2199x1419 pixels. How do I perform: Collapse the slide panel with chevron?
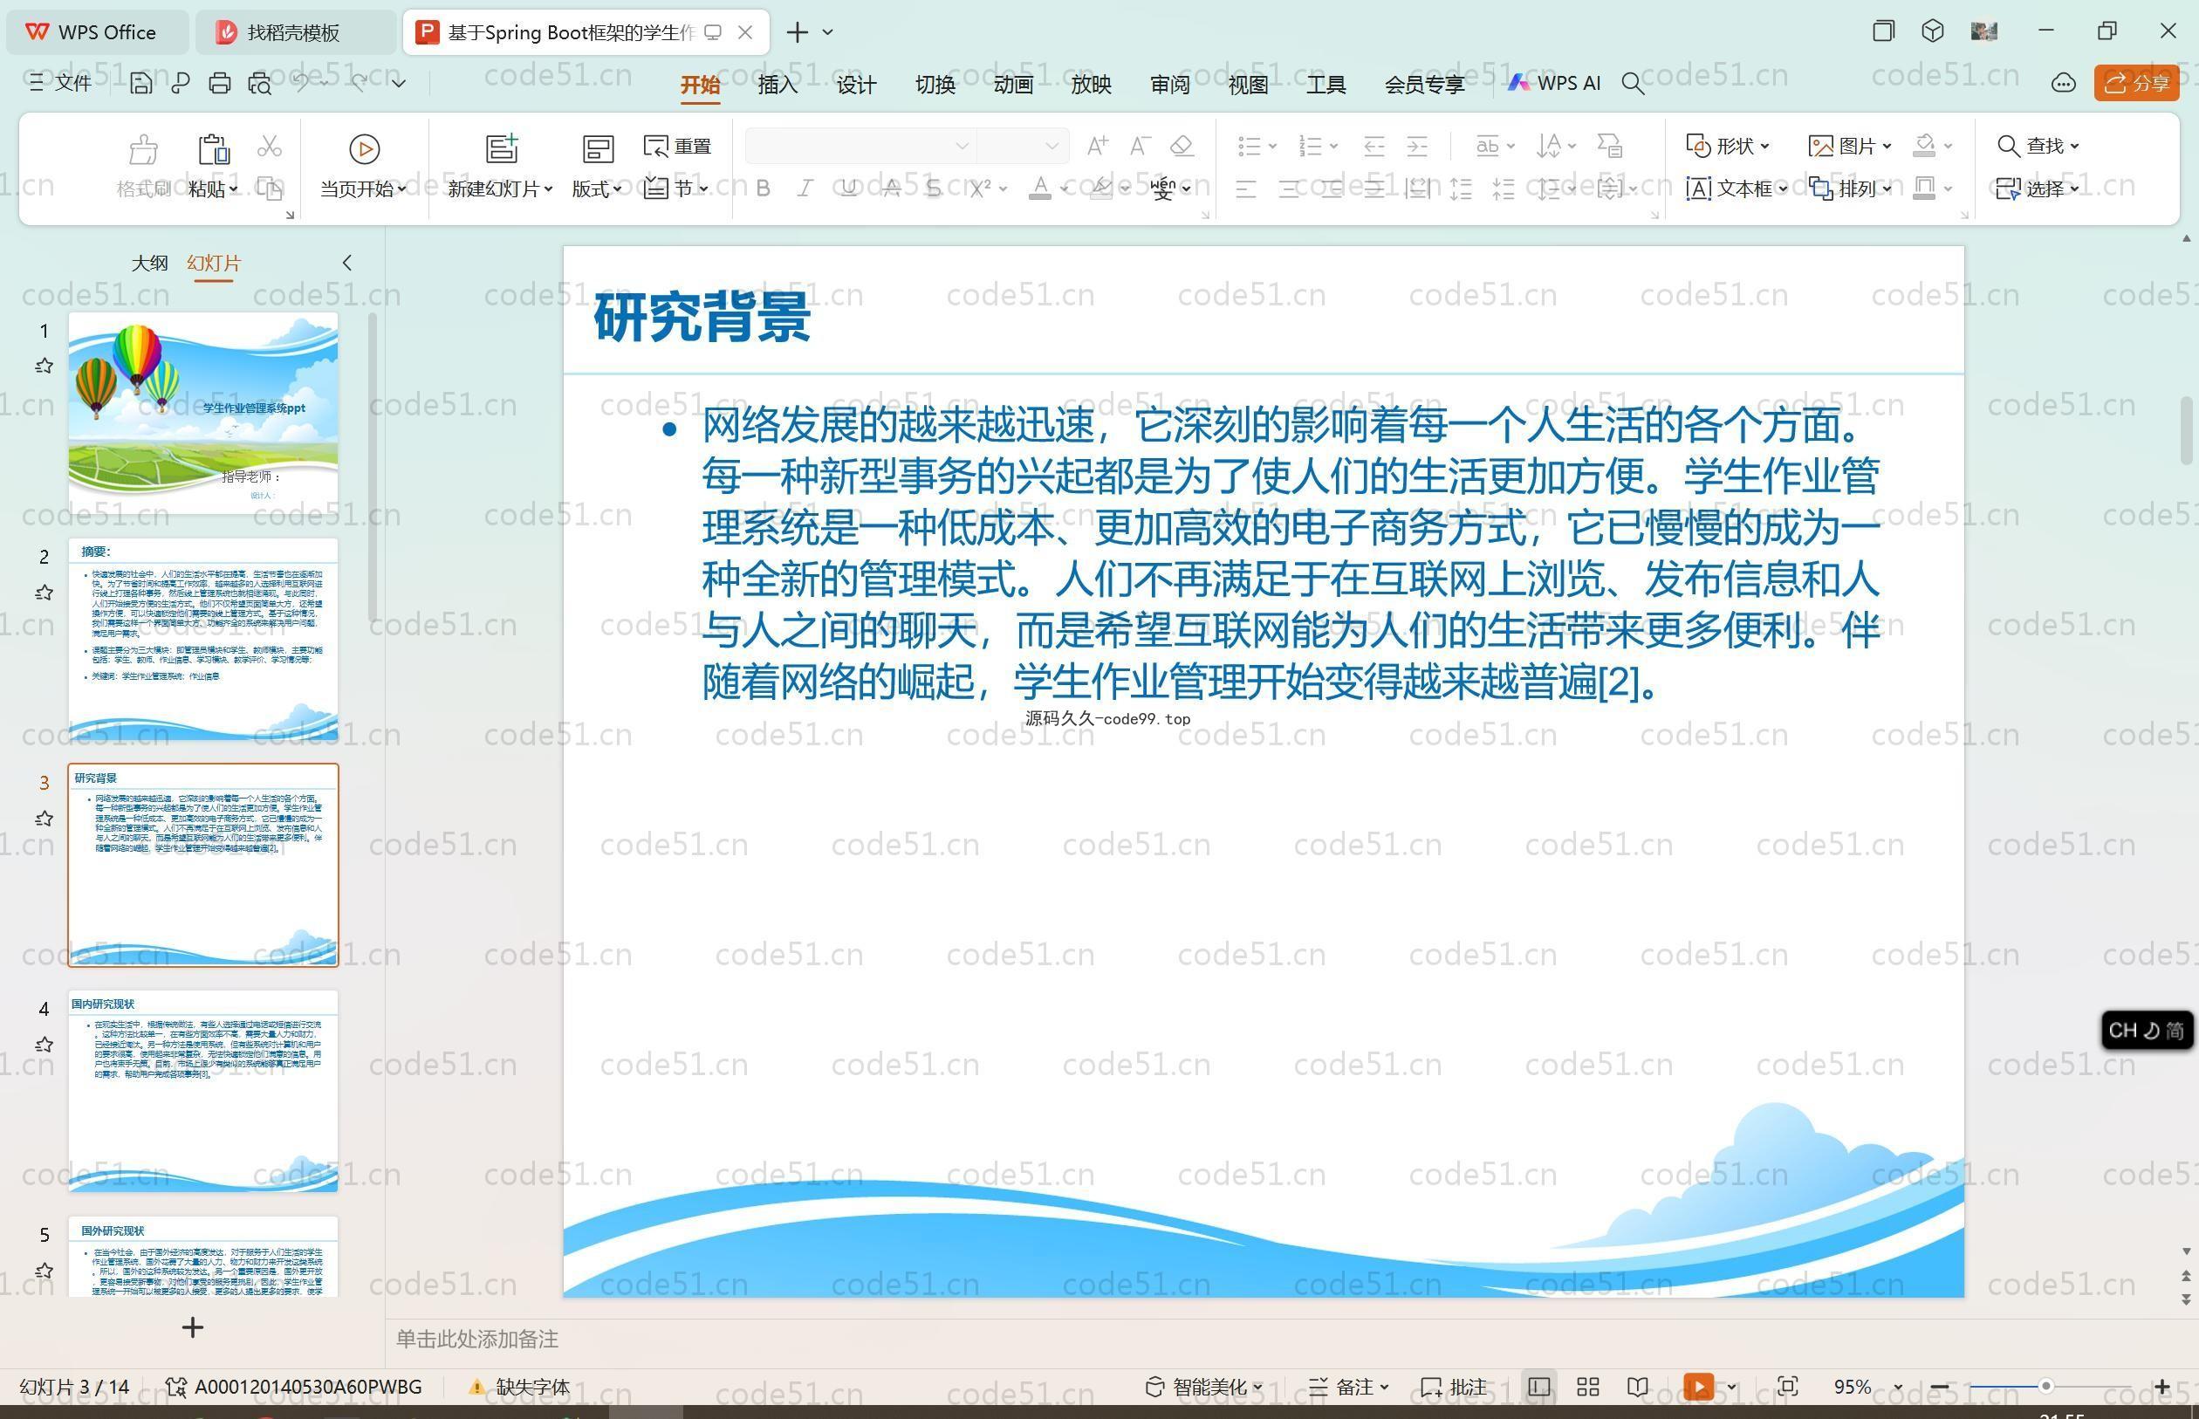click(x=347, y=263)
